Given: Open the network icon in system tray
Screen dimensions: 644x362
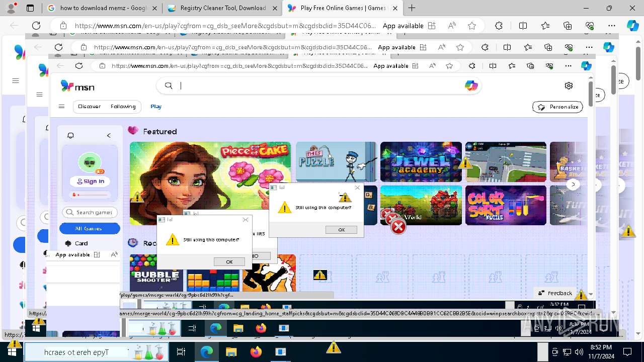Looking at the screenshot, I should (x=567, y=352).
